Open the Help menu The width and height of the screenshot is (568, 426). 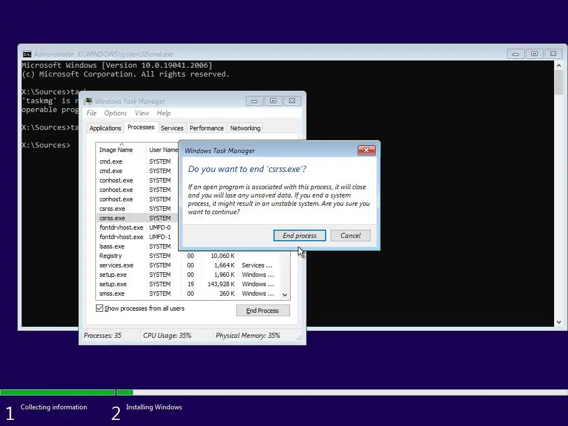pyautogui.click(x=164, y=113)
